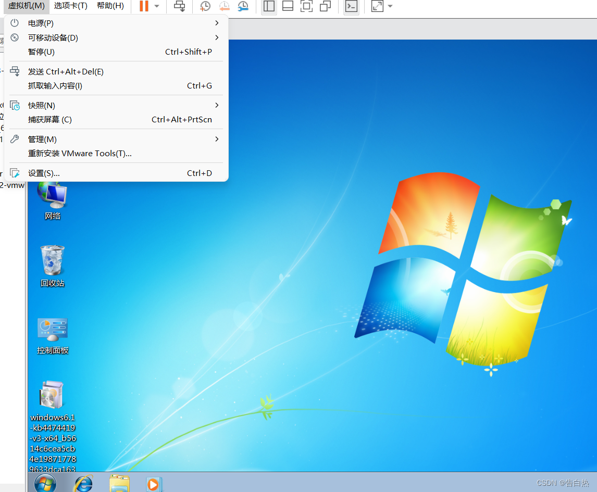Click the console view terminal icon
This screenshot has height=492, width=597.
[x=352, y=6]
